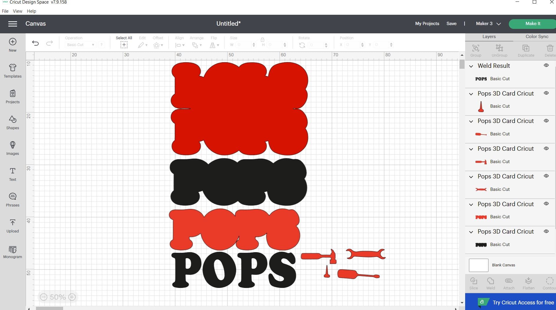Click the Flatten tool

[529, 283]
